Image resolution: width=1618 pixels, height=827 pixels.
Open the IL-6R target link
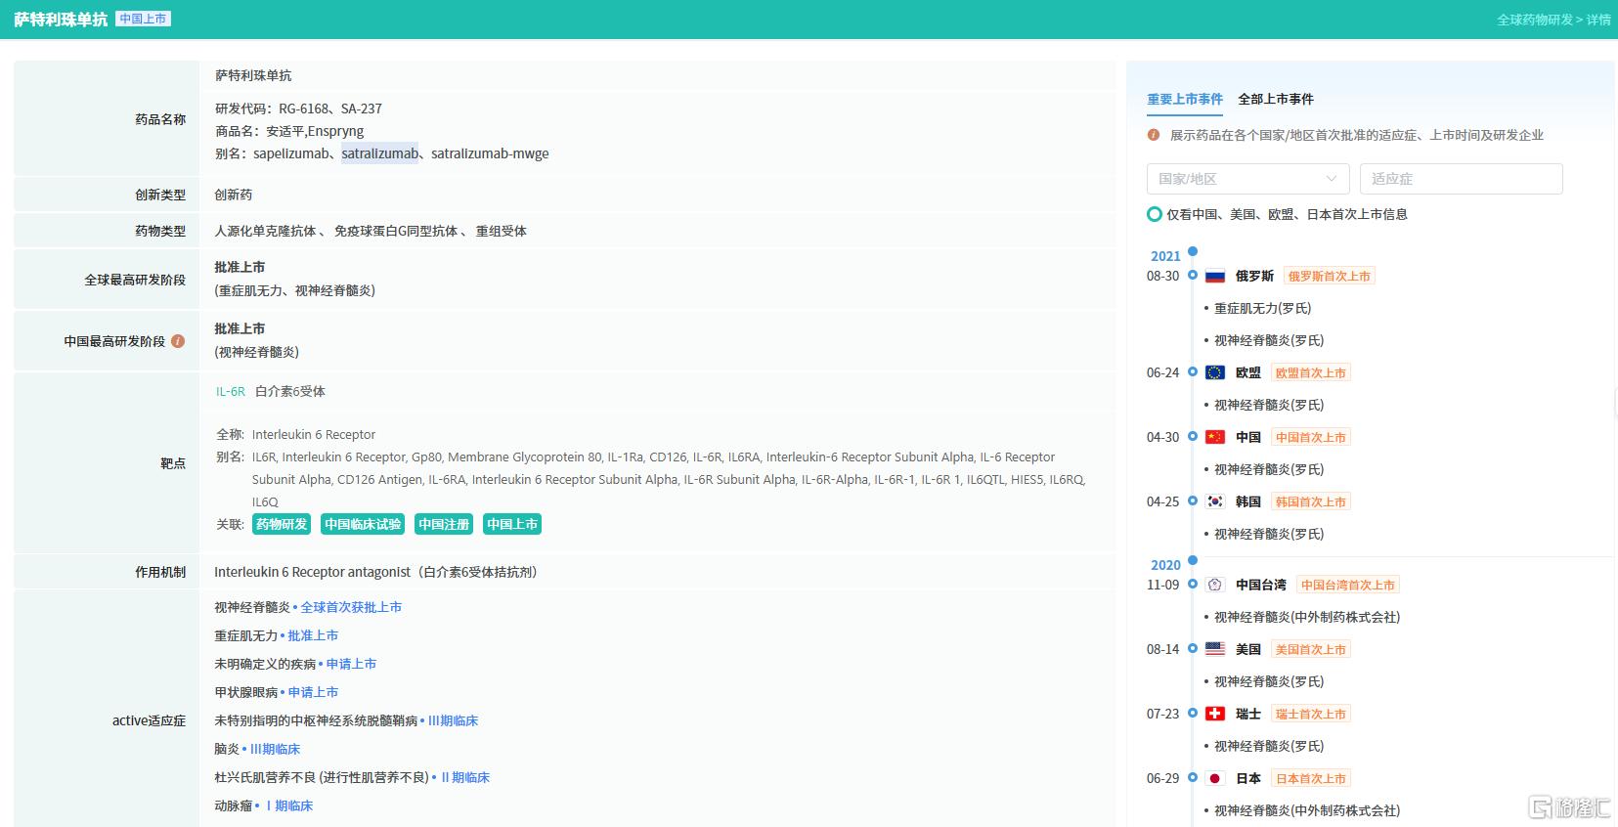pyautogui.click(x=231, y=391)
